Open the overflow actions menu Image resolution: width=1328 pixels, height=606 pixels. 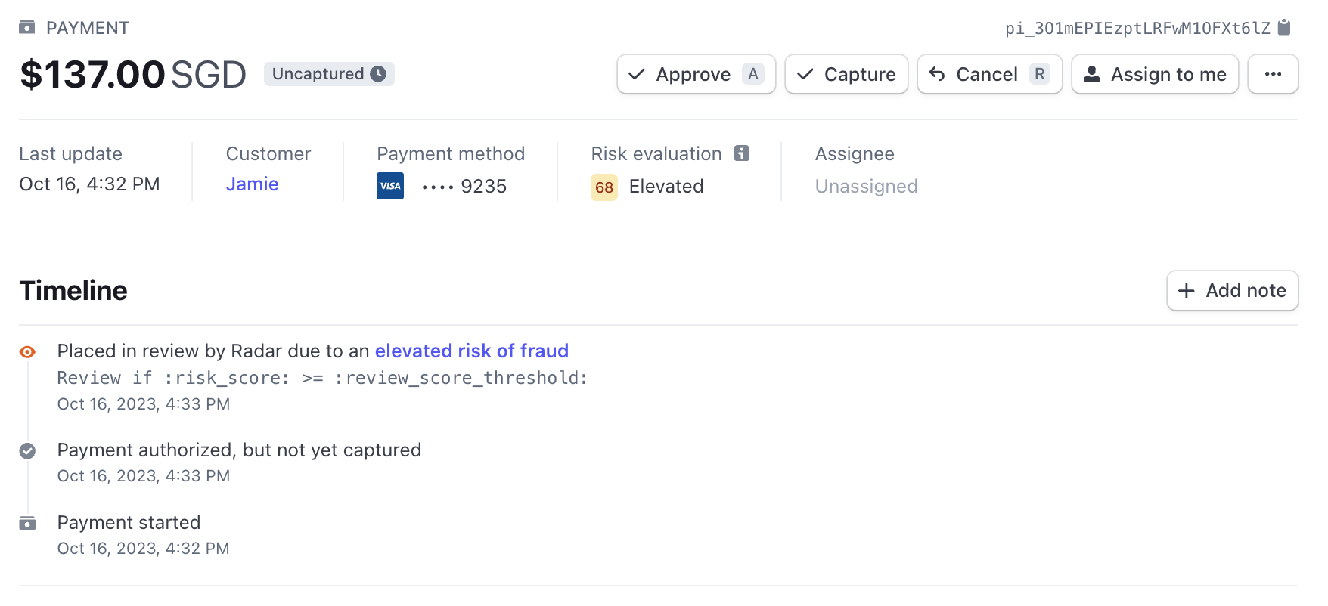pos(1273,74)
